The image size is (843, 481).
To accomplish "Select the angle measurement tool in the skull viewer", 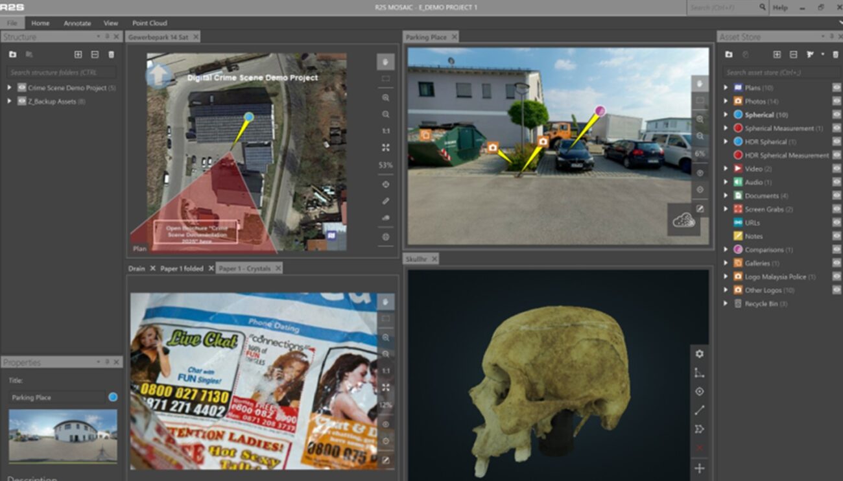I will coord(699,373).
